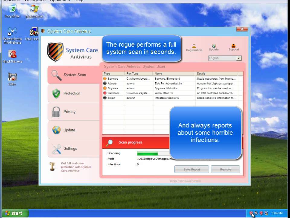Click the Infections count value 5
Image resolution: width=290 pixels, height=218 pixels.
point(138,164)
